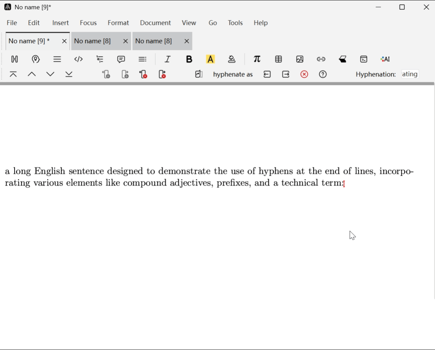Toggle bold formatting
This screenshot has height=350, width=435.
tap(189, 59)
